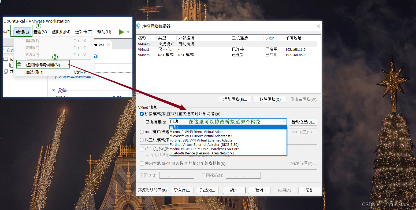Image resolution: width=416 pixels, height=210 pixels.
Task: Collapse the 已桥接至 combo box arrow
Action: 284,122
